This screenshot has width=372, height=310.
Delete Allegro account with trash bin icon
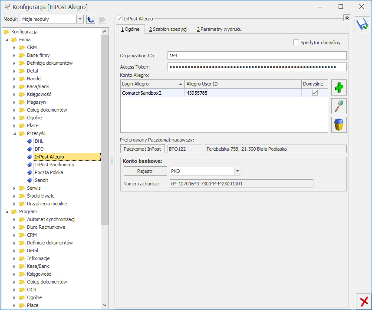[339, 125]
